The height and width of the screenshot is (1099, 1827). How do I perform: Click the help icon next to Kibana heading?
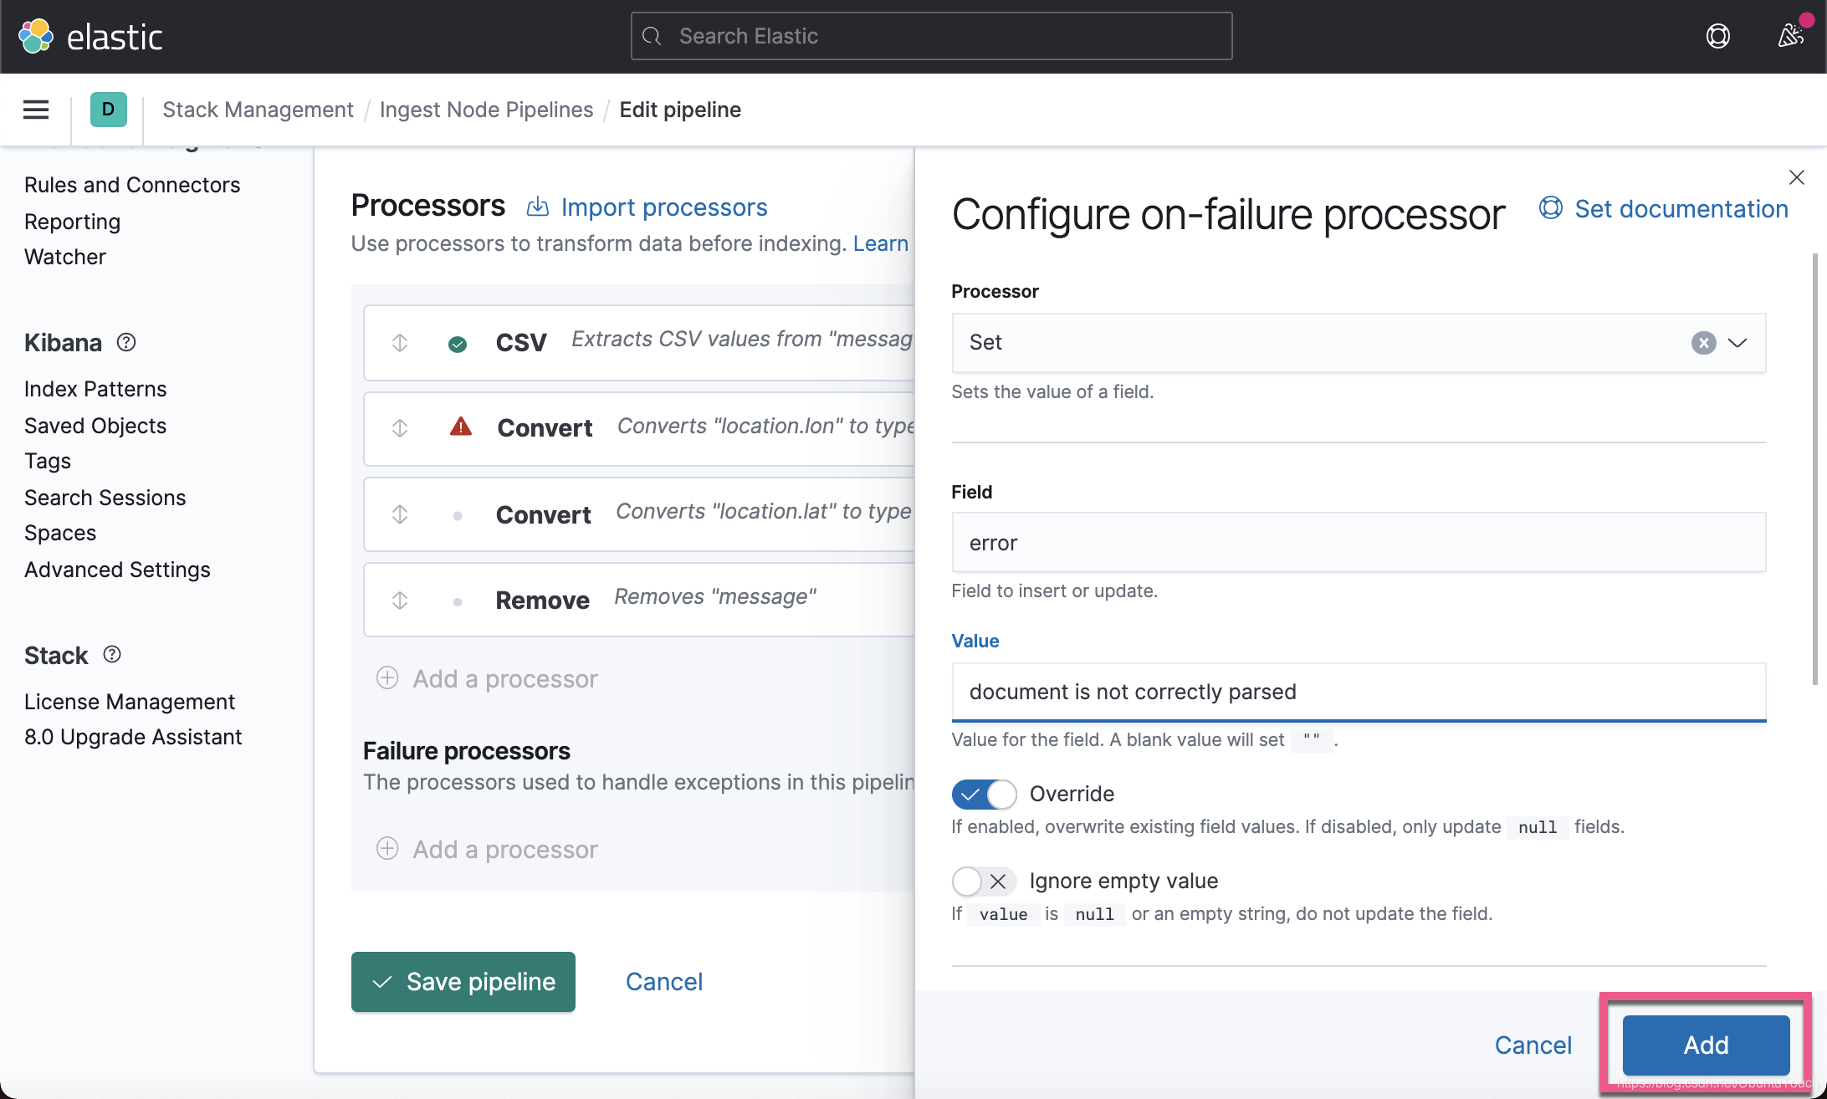[125, 342]
